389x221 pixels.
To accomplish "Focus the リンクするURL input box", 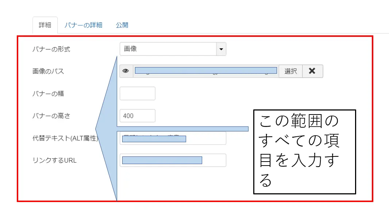I will click(173, 160).
